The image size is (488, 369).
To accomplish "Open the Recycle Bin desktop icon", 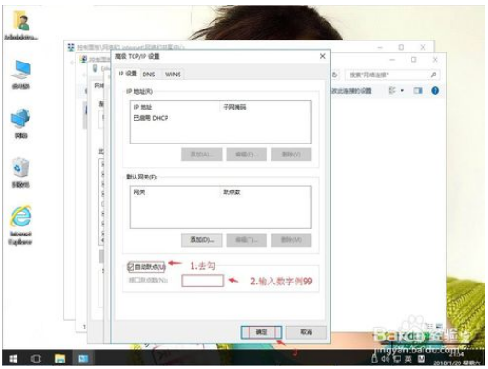I will coord(20,172).
